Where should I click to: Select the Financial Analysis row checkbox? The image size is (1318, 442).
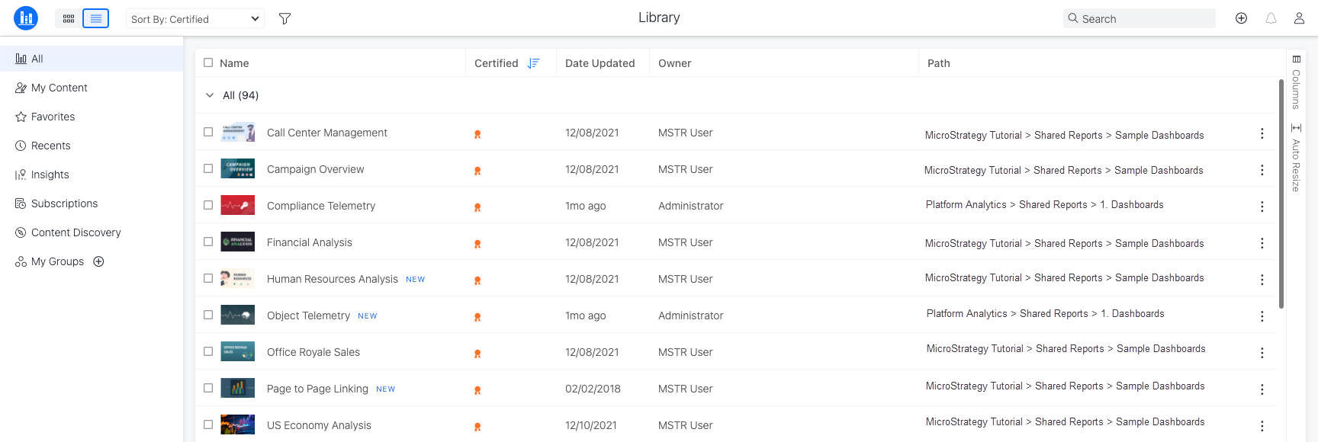pyautogui.click(x=208, y=242)
